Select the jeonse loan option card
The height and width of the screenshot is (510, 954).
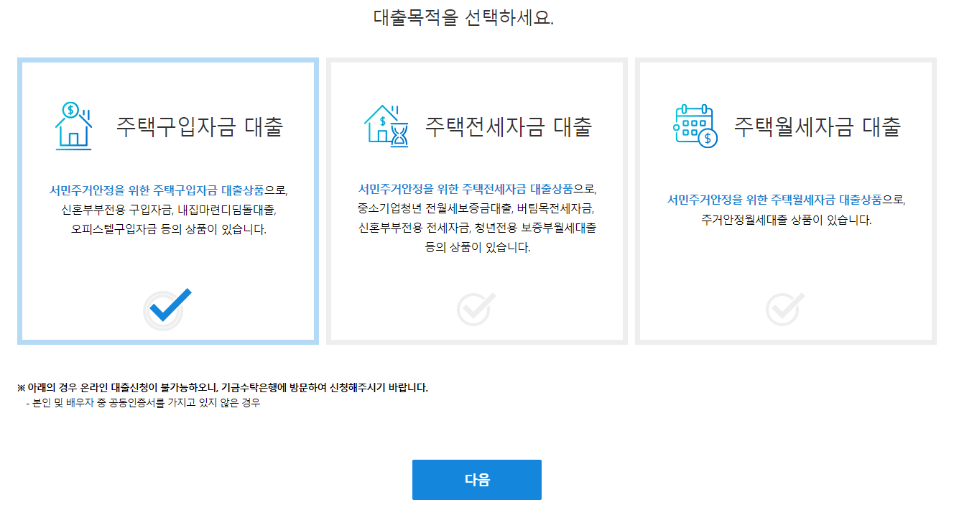(476, 201)
